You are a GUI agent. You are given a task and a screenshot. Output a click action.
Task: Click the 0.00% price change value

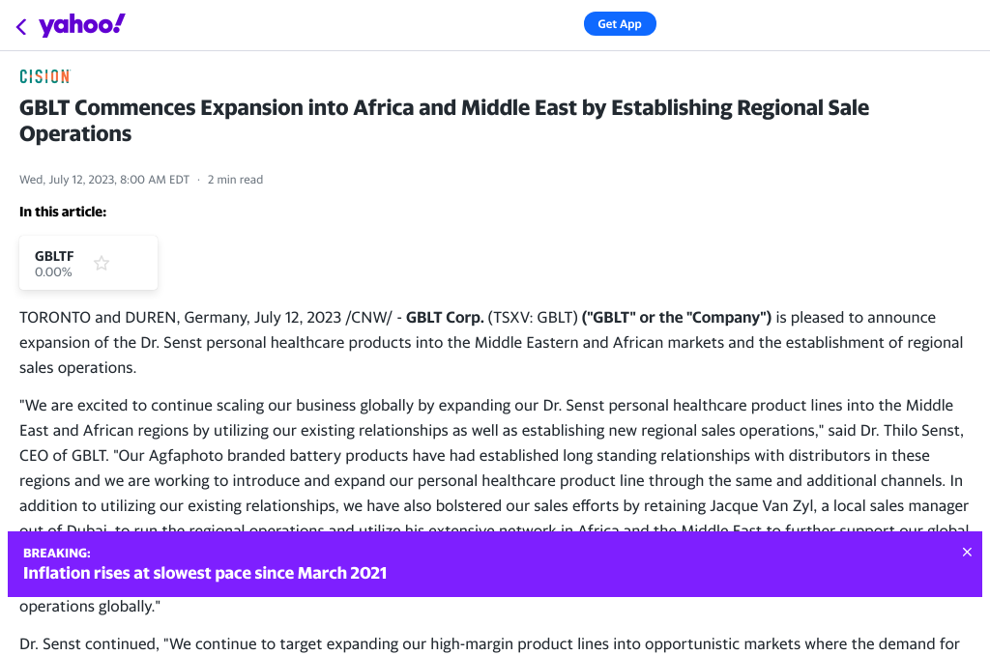(53, 272)
